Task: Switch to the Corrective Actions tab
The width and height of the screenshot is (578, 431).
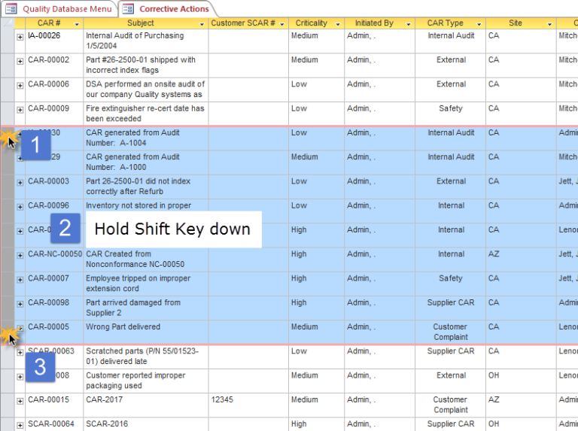Action: pyautogui.click(x=173, y=9)
